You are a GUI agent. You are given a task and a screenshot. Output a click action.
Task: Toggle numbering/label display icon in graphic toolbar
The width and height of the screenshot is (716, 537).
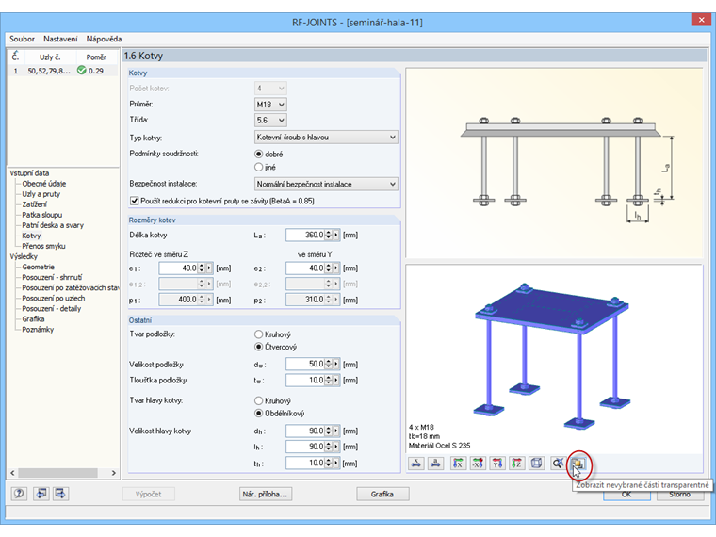point(436,463)
